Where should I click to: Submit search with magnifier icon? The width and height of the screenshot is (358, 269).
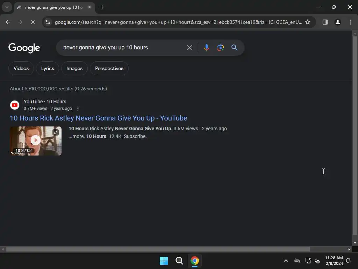pyautogui.click(x=234, y=48)
